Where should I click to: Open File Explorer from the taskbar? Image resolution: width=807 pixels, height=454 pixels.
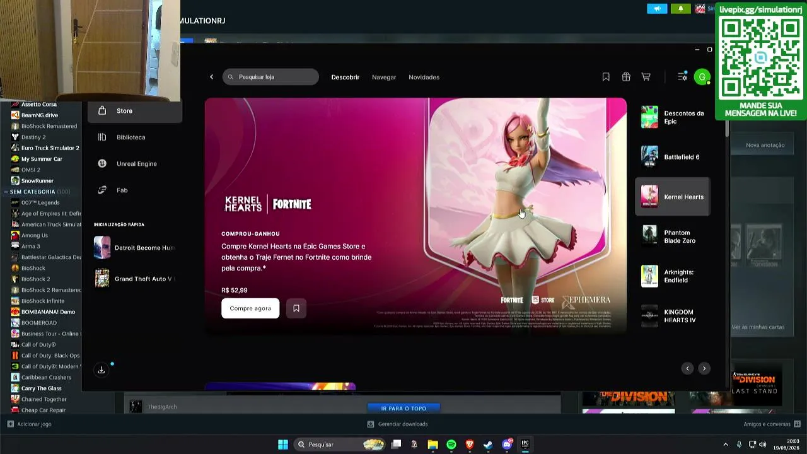(x=433, y=445)
